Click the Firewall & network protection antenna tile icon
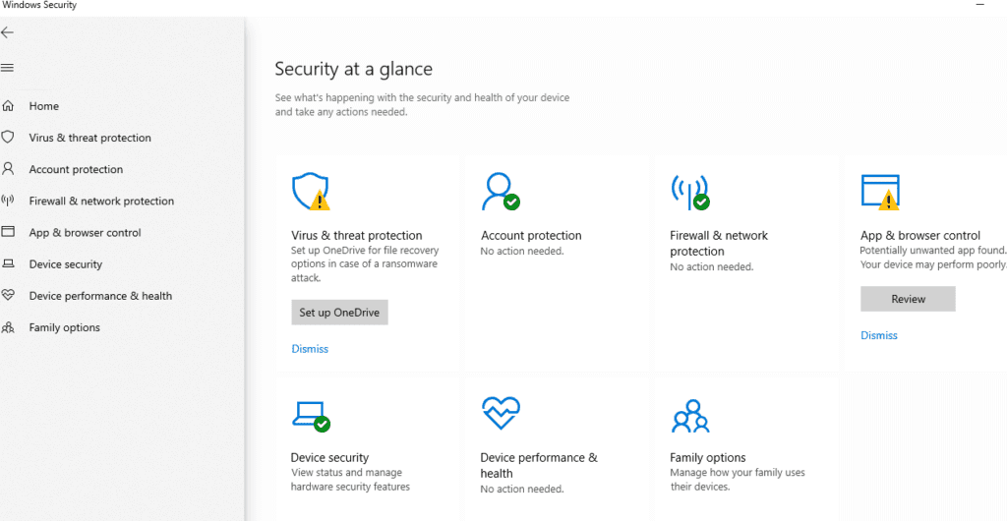Viewport: 1007px width, 521px height. 690,192
